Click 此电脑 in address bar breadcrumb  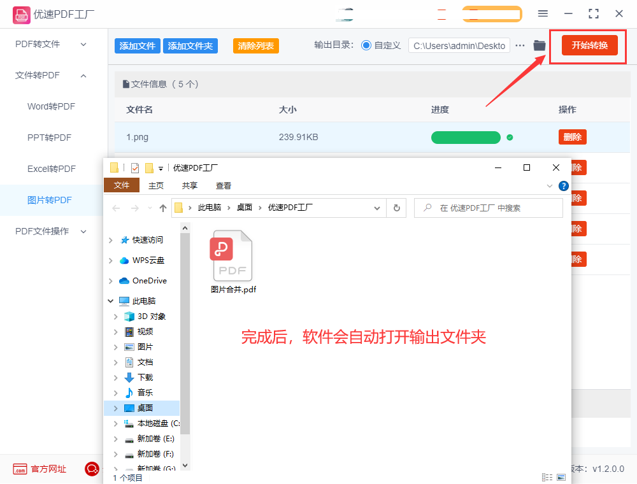[x=209, y=208]
